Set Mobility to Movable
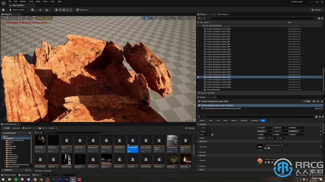This screenshot has height=182, width=325. click(279, 138)
